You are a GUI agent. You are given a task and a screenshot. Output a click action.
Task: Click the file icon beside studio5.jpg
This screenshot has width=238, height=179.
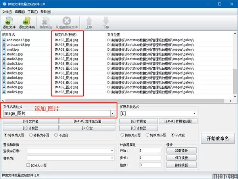click(x=4, y=73)
